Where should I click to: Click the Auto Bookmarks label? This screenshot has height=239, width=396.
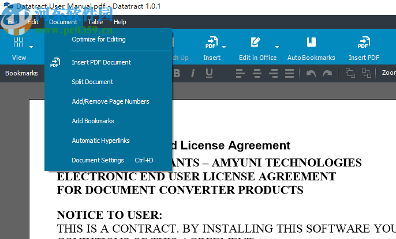(311, 58)
